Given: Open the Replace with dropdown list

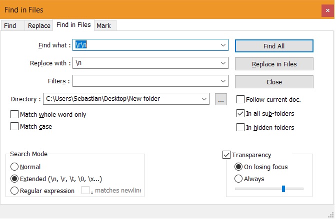Looking at the screenshot, I should pyautogui.click(x=223, y=63).
